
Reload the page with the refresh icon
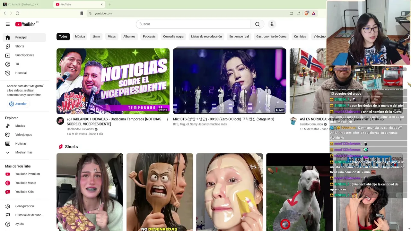tap(17, 13)
